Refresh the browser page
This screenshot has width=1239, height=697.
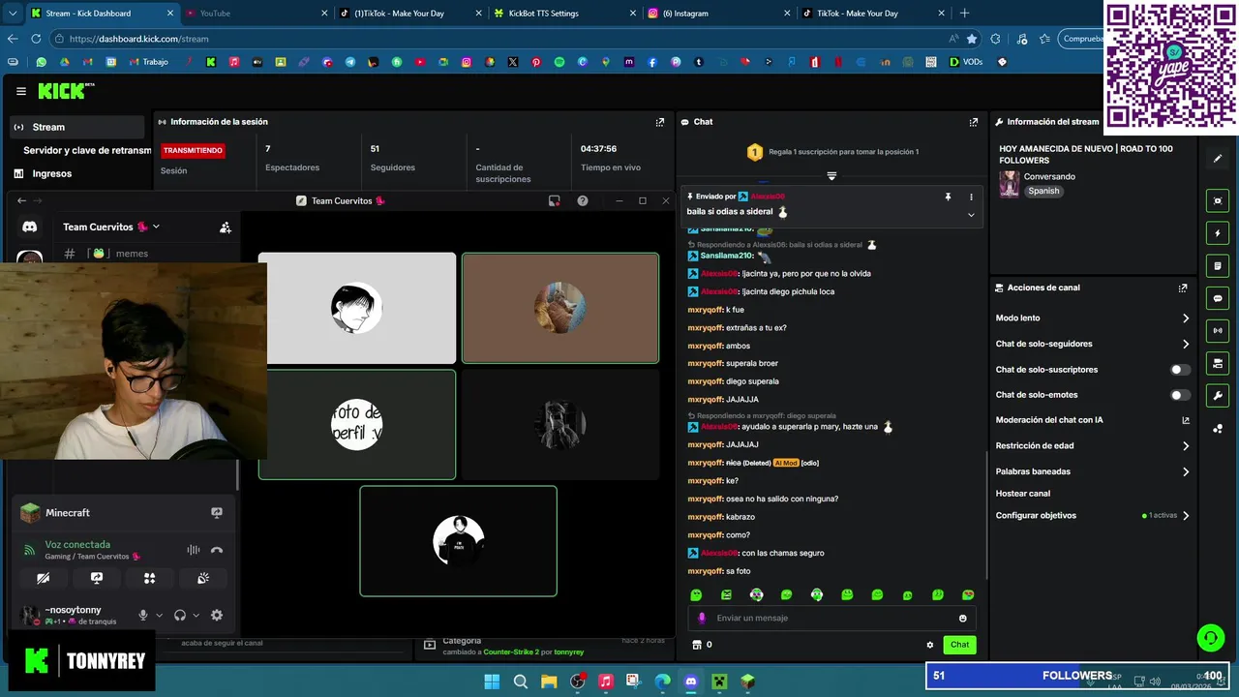36,39
